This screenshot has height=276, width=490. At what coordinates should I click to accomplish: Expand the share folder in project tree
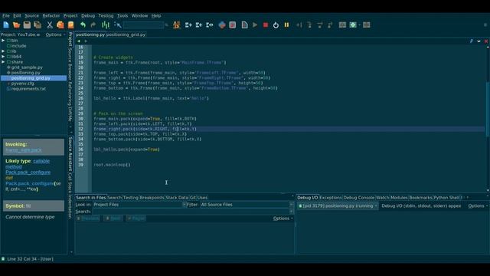point(3,62)
